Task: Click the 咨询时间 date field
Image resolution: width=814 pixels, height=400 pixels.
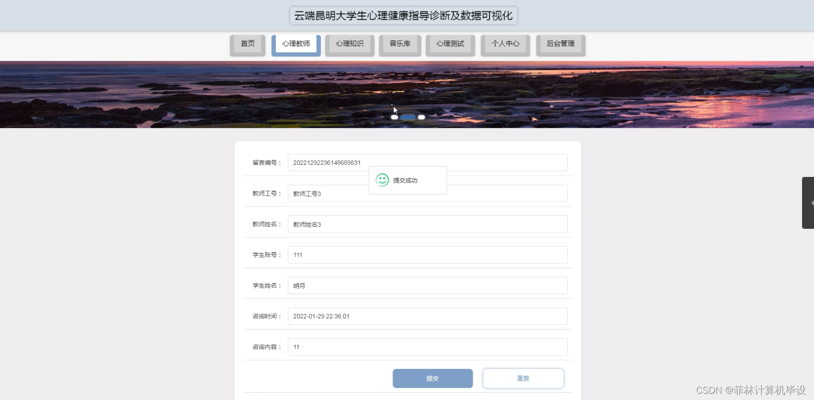Action: pos(427,316)
